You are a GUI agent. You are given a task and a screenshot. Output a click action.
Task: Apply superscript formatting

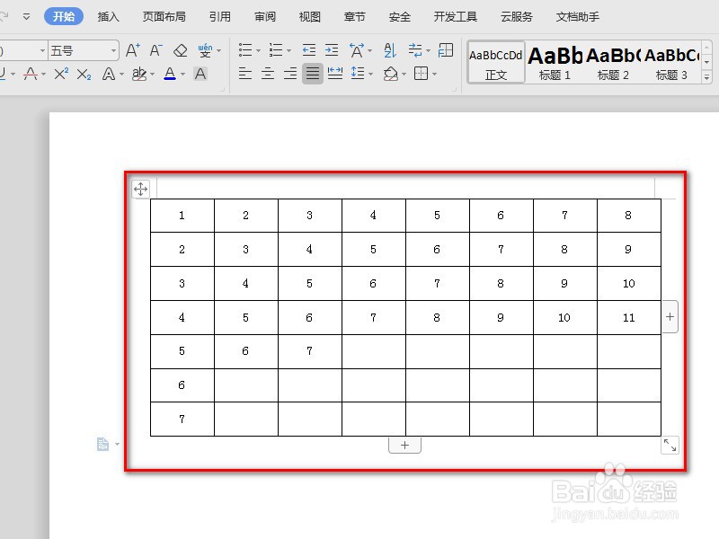61,74
